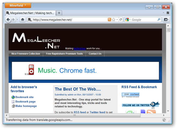This screenshot has width=177, height=129.
Task: Open the Contact Us menu item
Action: click(95, 54)
